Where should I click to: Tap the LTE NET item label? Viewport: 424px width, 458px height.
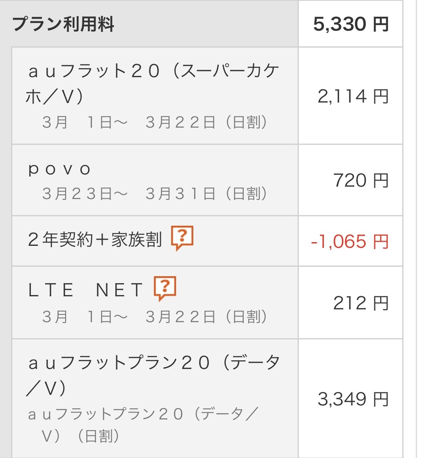(x=85, y=290)
